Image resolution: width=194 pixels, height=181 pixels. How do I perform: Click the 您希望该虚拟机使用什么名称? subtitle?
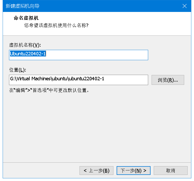(x=56, y=25)
